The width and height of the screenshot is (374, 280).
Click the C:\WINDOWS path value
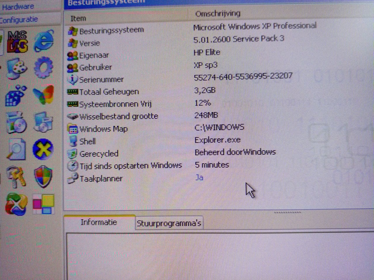[x=219, y=127]
